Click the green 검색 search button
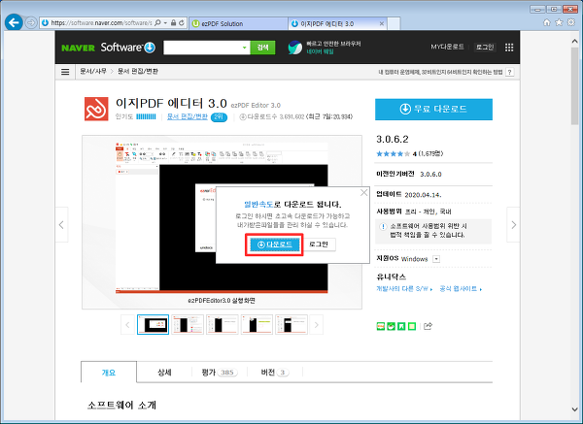The width and height of the screenshot is (583, 424). [x=262, y=48]
